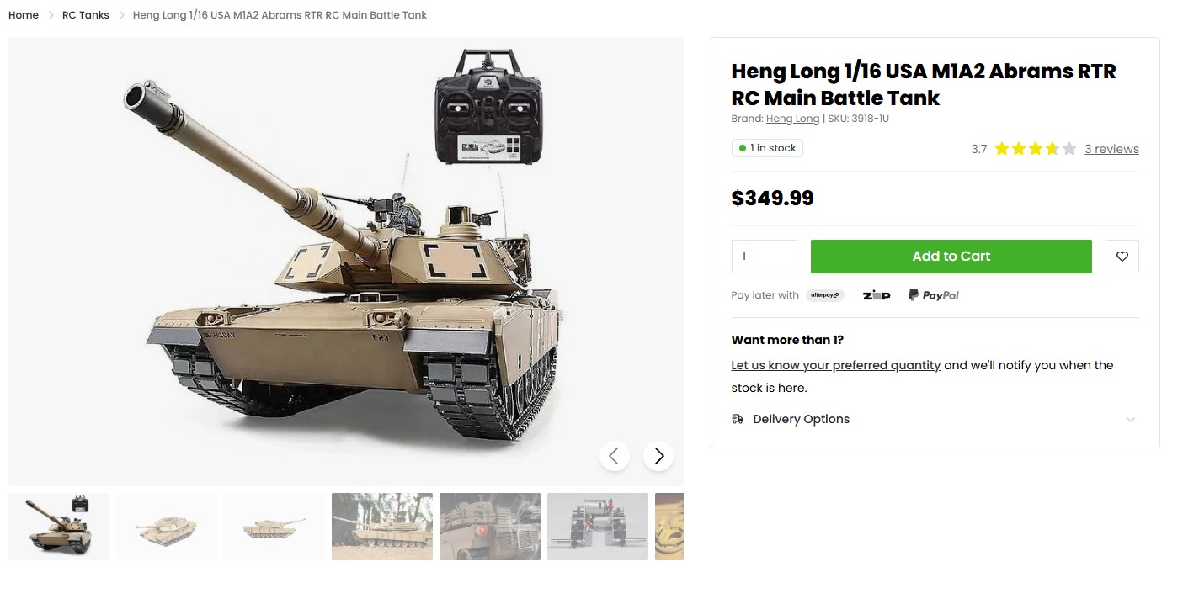The height and width of the screenshot is (604, 1183).
Task: Click the Delivery Options chevron arrow
Action: (x=1131, y=418)
